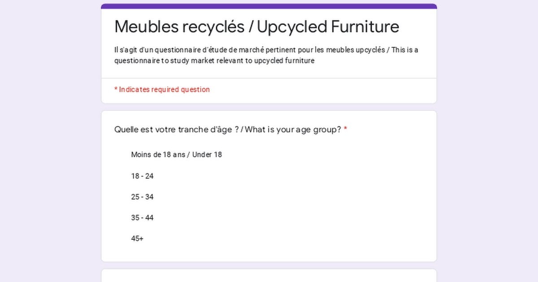Select the 35 - 44 age range
The width and height of the screenshot is (538, 282).
[142, 218]
